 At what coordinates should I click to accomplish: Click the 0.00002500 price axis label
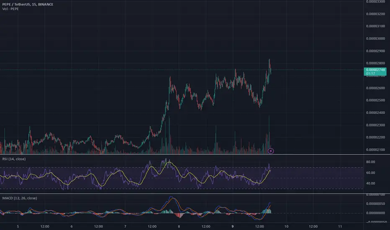click(x=375, y=100)
